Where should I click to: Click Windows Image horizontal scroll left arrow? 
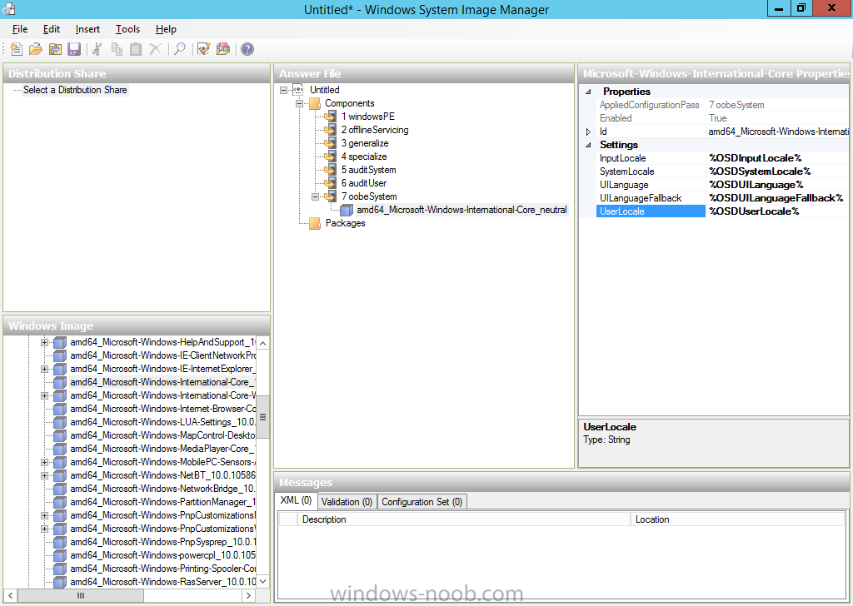point(10,596)
